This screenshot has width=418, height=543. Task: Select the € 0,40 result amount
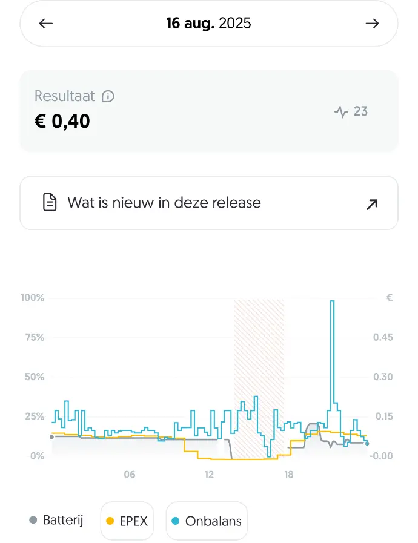coord(62,121)
